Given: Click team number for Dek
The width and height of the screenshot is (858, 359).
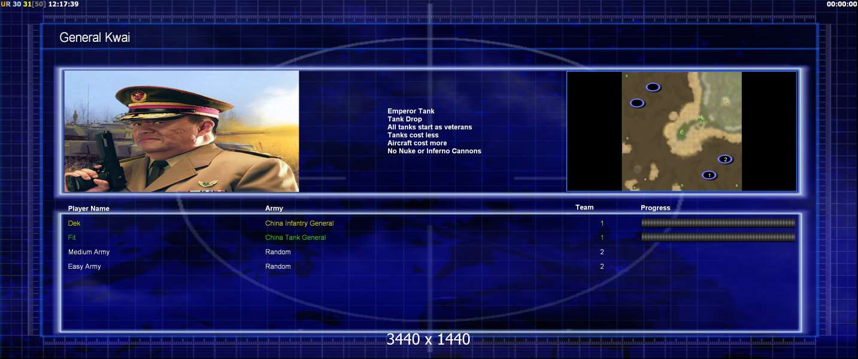Looking at the screenshot, I should coord(602,223).
